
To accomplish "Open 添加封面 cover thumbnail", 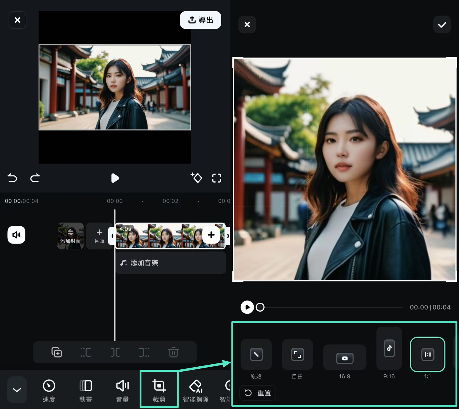I will pyautogui.click(x=70, y=236).
